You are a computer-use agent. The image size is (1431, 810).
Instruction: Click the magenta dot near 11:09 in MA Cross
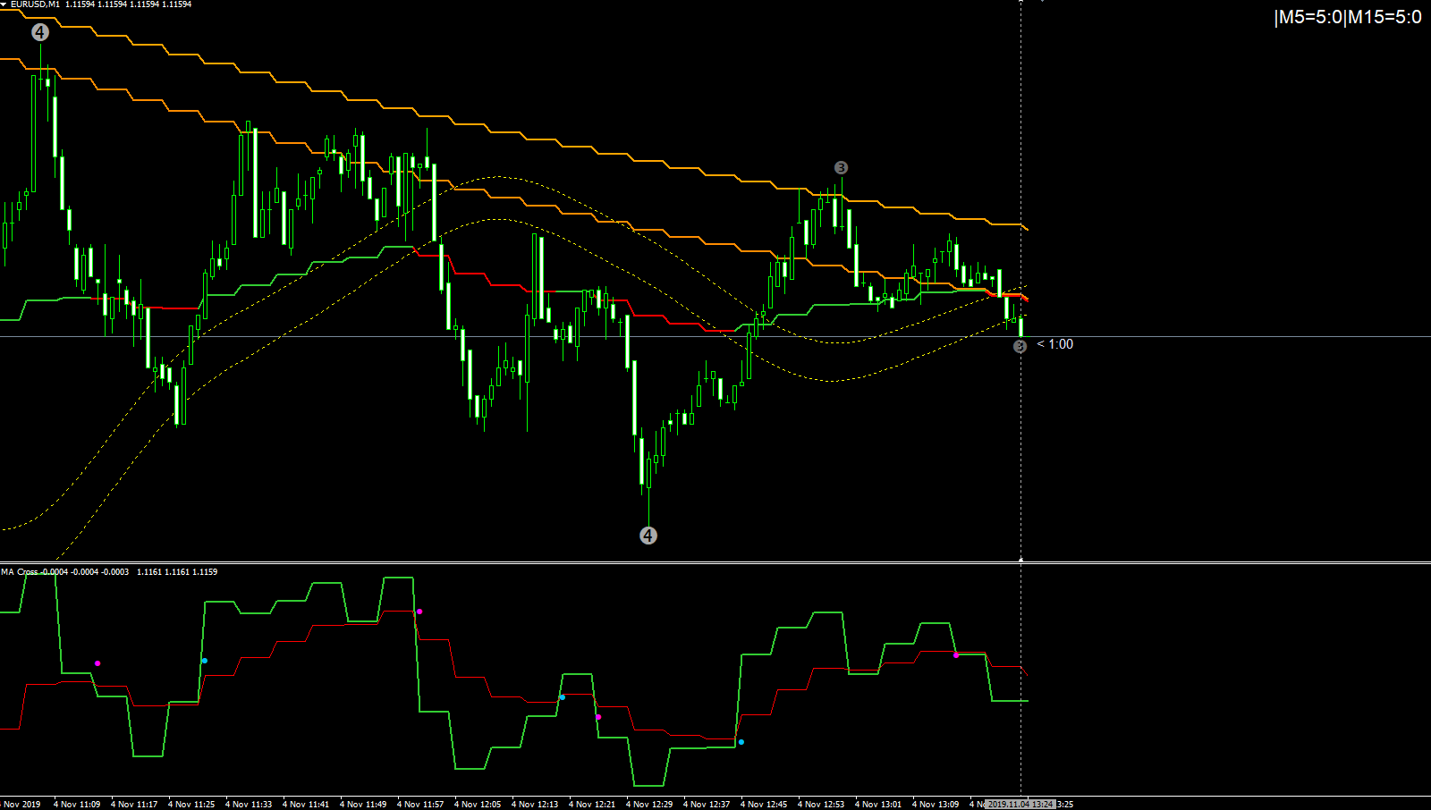97,663
